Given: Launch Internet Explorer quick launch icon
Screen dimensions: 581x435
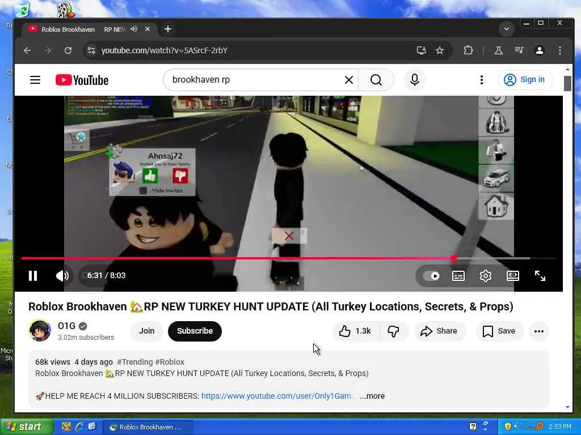Looking at the screenshot, I should point(79,427).
